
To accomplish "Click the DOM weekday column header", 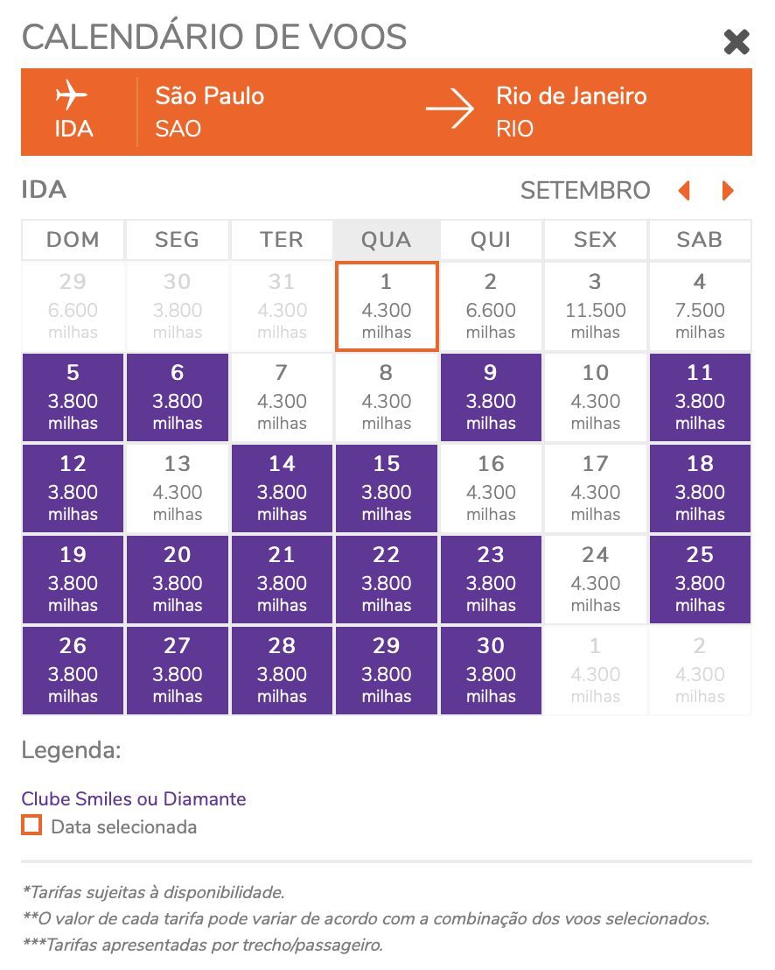I will click(73, 239).
